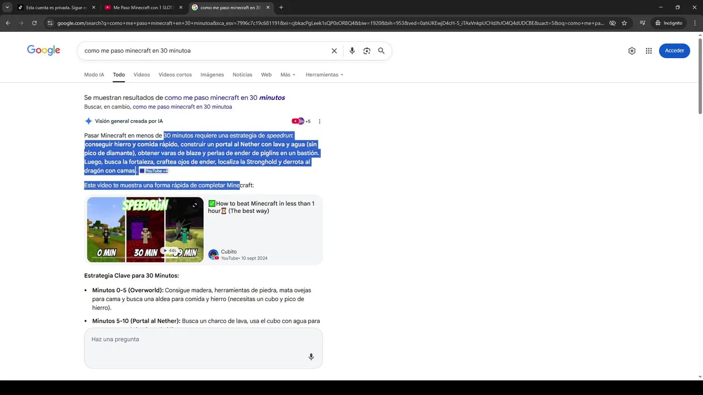Click the Cubito channel avatar
This screenshot has height=395, width=703.
213,255
